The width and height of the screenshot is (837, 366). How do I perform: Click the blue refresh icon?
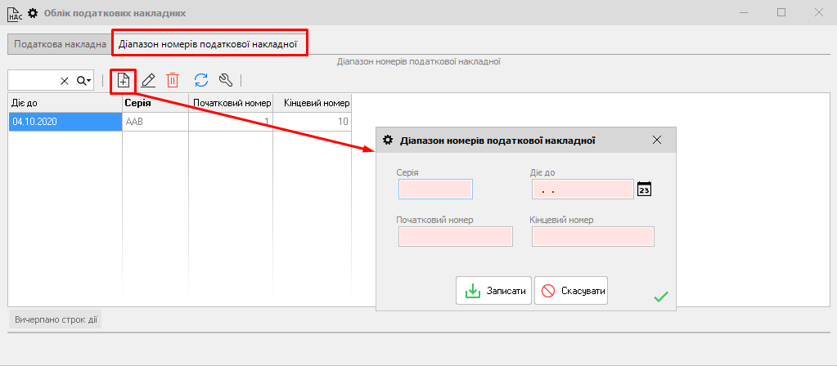(201, 80)
